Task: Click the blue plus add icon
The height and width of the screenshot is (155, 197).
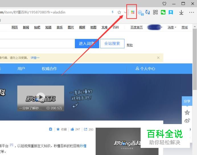Action: click(x=50, y=129)
